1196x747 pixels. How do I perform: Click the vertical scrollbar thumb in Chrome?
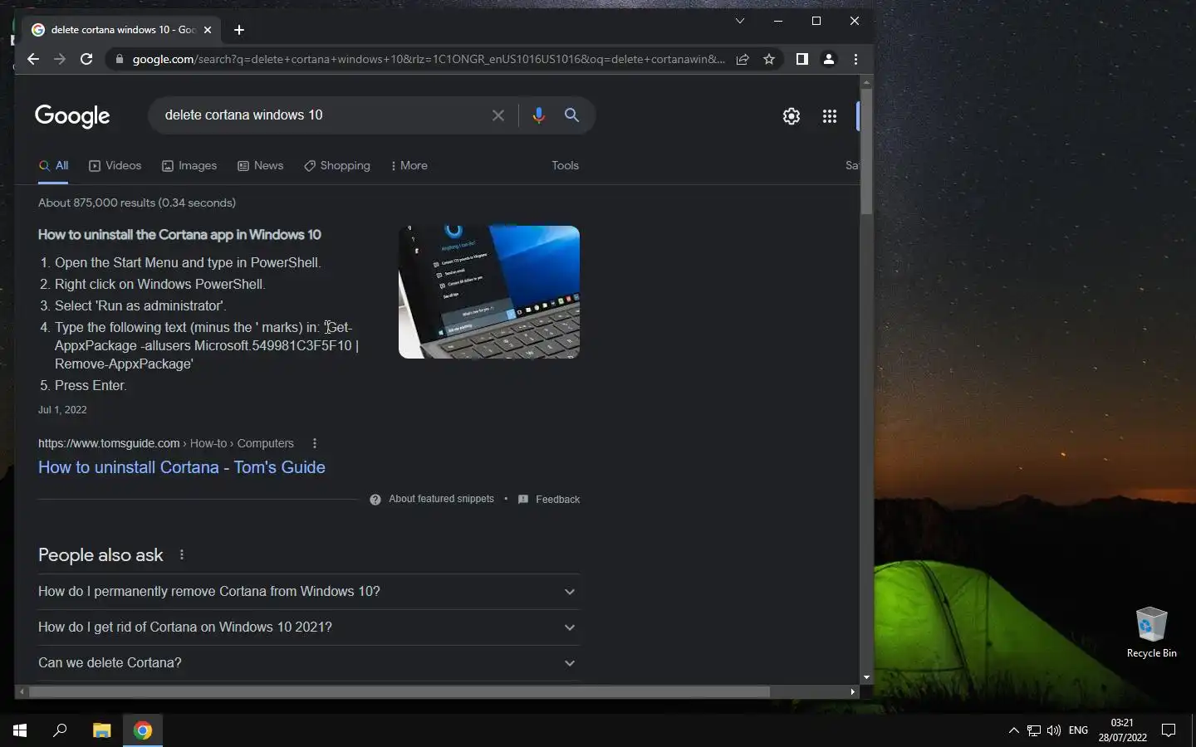click(x=866, y=151)
